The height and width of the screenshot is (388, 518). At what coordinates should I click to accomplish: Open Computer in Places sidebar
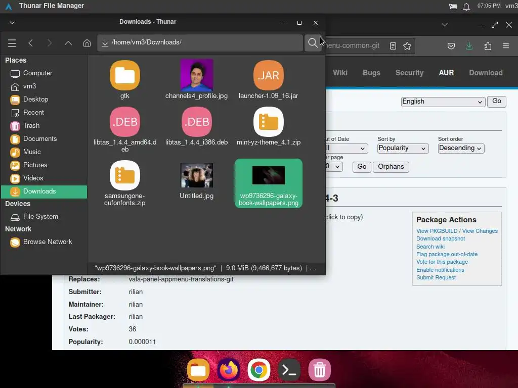pyautogui.click(x=44, y=73)
